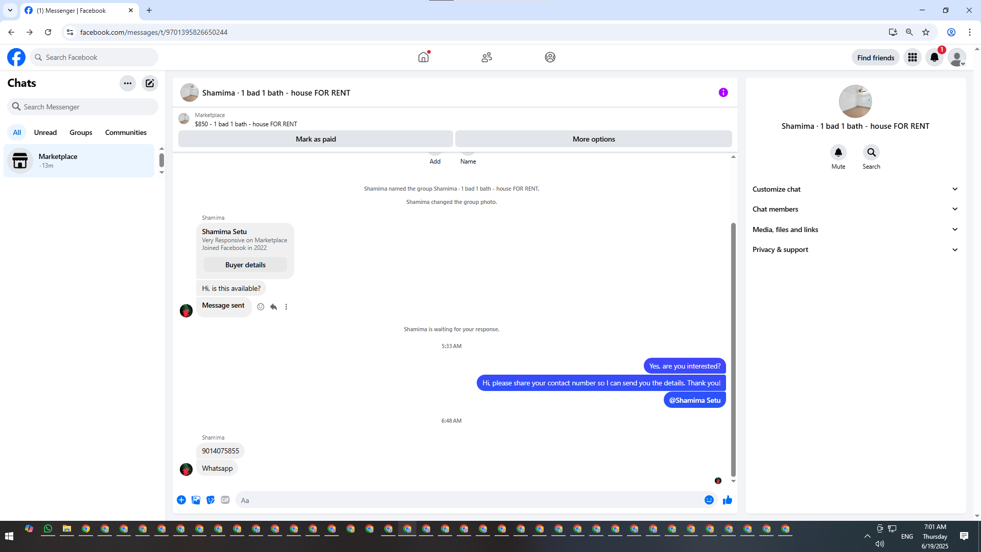
Task: Start a new message with compose icon
Action: (x=150, y=83)
